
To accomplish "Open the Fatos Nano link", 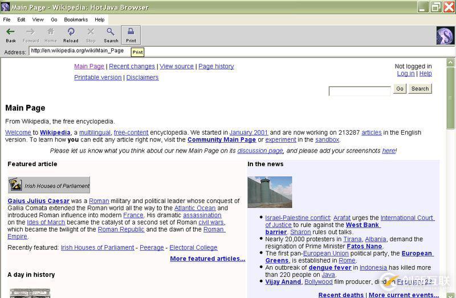I will pyautogui.click(x=364, y=246).
